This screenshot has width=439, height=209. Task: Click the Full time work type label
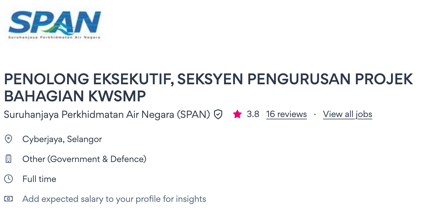[x=39, y=179]
